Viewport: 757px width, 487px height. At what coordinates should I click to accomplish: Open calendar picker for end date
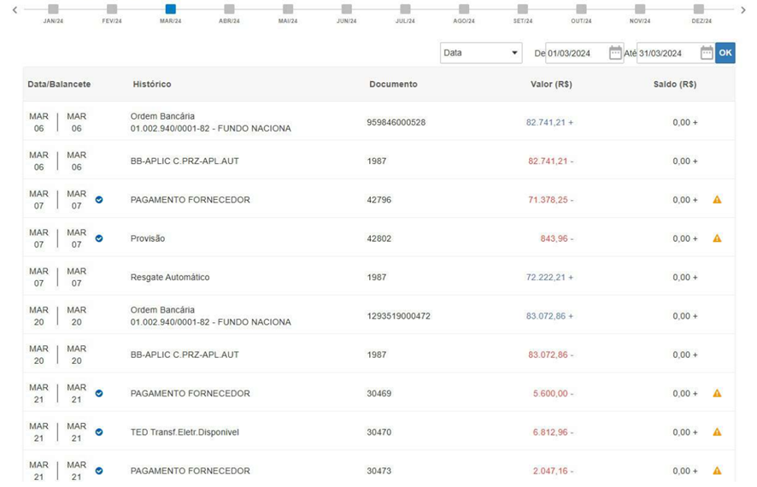pos(707,53)
